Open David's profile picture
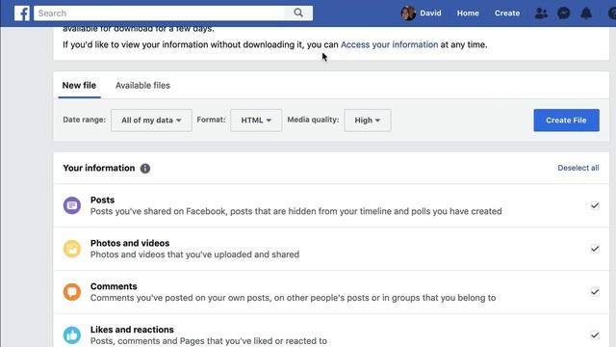This screenshot has width=616, height=347. tap(408, 13)
